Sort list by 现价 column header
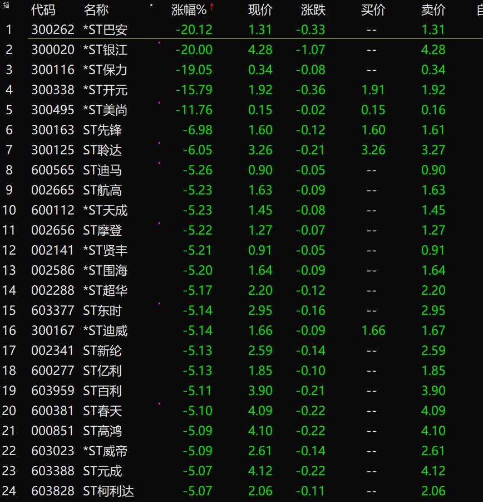This screenshot has width=483, height=502. tap(260, 9)
